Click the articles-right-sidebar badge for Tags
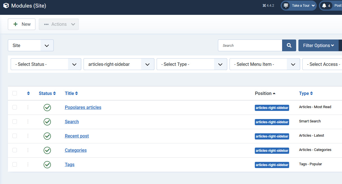342x184 pixels. click(272, 165)
